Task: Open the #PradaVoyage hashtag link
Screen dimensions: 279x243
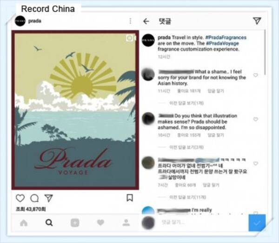Action: click(x=222, y=43)
